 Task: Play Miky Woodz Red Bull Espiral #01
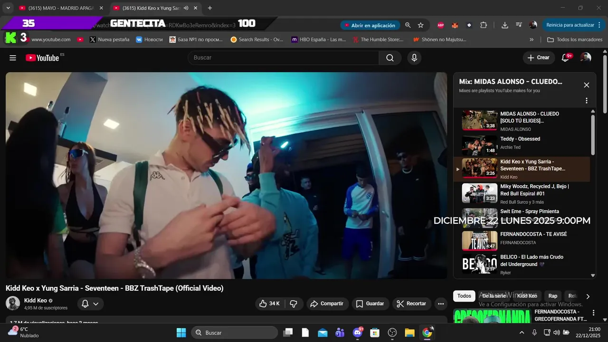pyautogui.click(x=522, y=193)
